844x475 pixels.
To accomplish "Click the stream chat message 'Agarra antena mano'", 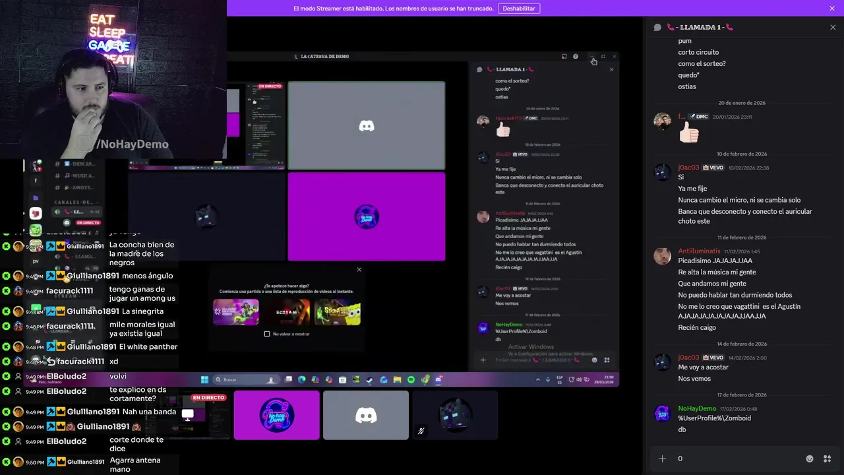I will [135, 464].
